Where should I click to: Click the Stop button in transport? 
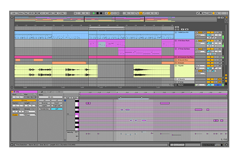(x=98, y=13)
